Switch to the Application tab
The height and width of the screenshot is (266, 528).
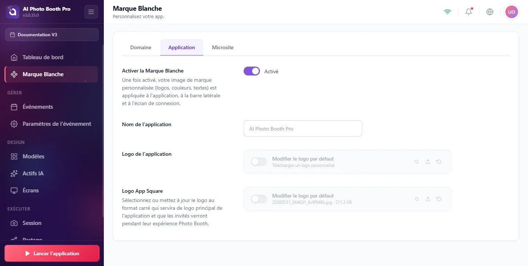(182, 47)
